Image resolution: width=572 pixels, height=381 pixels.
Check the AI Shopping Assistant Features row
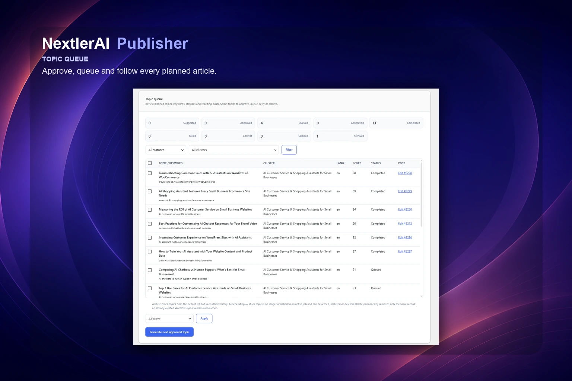(150, 191)
